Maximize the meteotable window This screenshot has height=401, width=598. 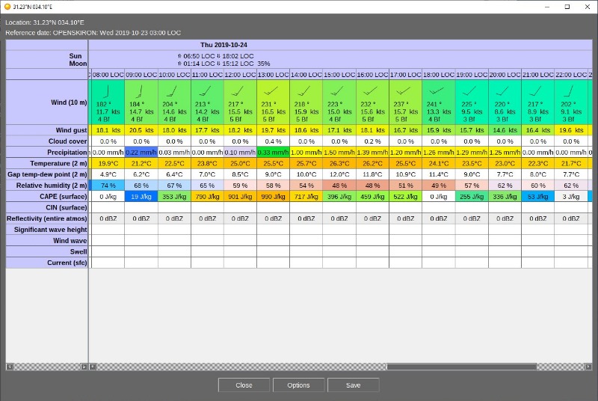click(567, 7)
